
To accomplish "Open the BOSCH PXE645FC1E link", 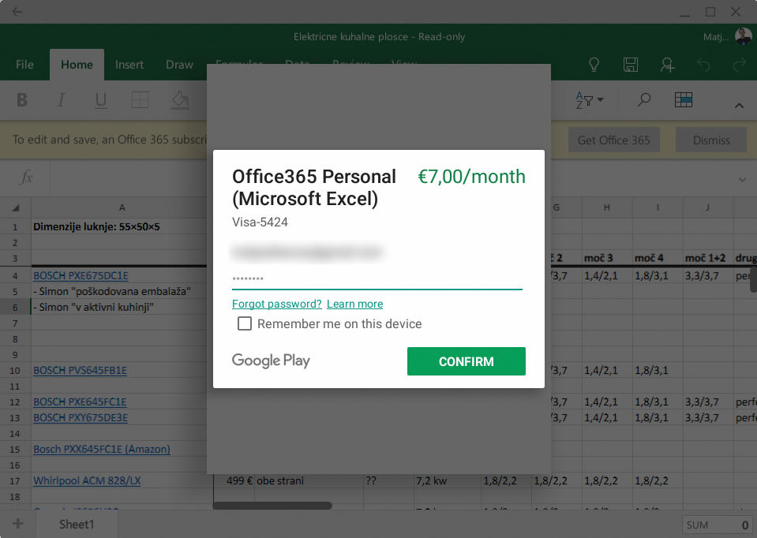I will [80, 402].
